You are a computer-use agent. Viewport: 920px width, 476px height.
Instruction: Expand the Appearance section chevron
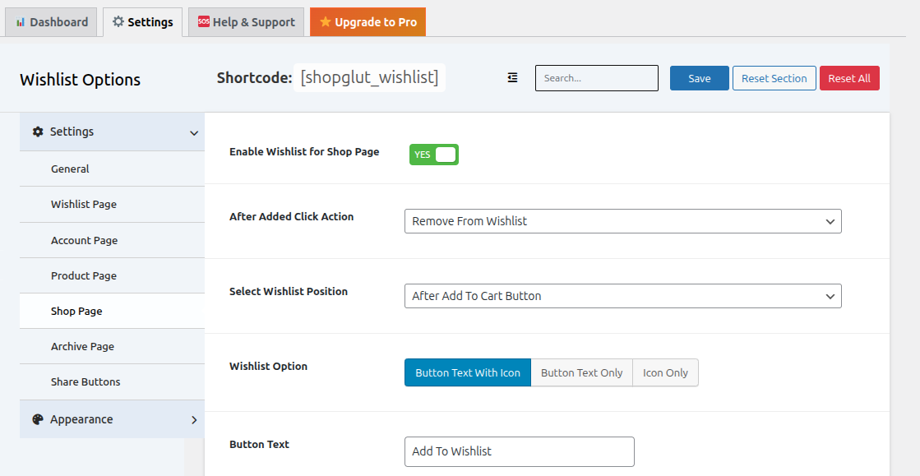coord(194,419)
